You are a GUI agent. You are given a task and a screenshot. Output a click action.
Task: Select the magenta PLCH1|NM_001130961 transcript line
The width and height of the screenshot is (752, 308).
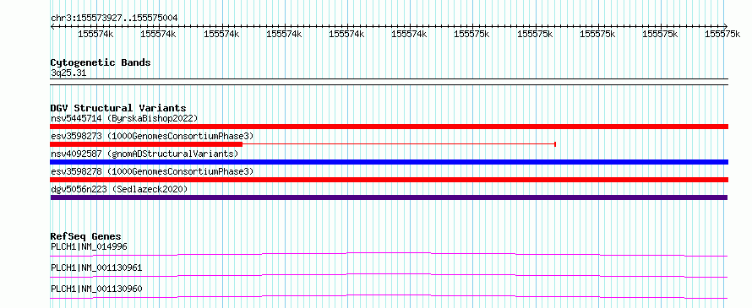coord(389,275)
